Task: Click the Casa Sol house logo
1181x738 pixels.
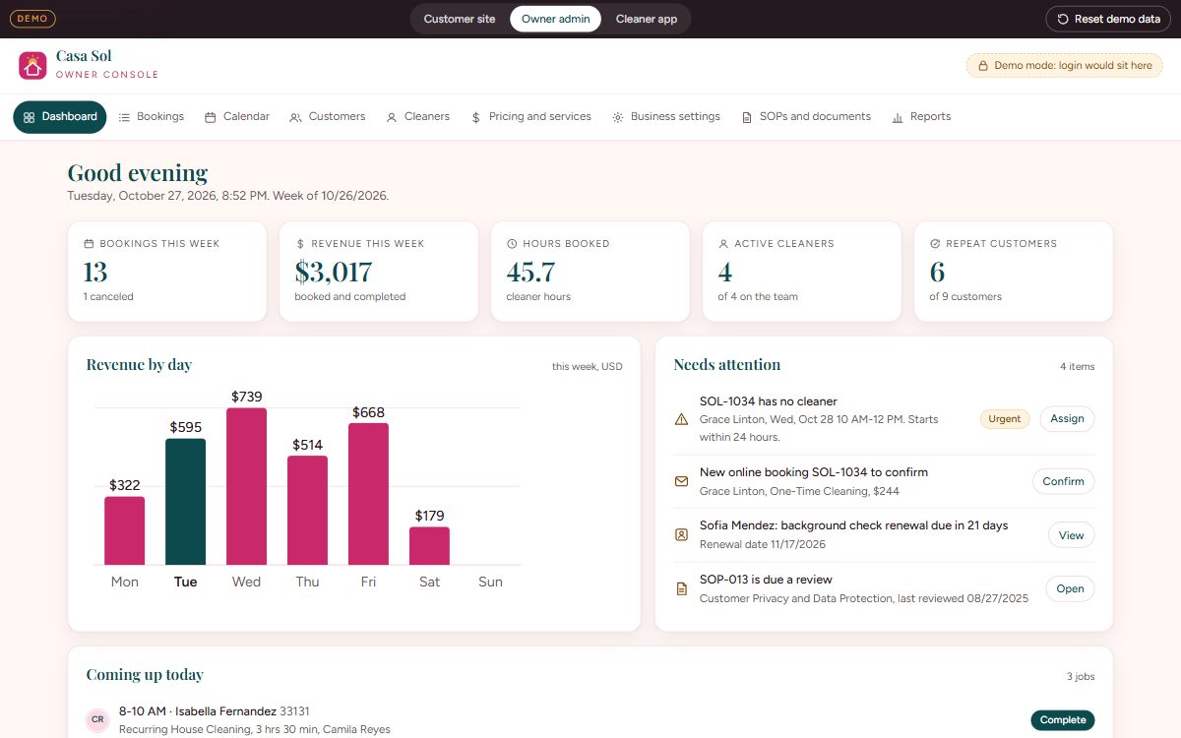Action: pos(33,66)
